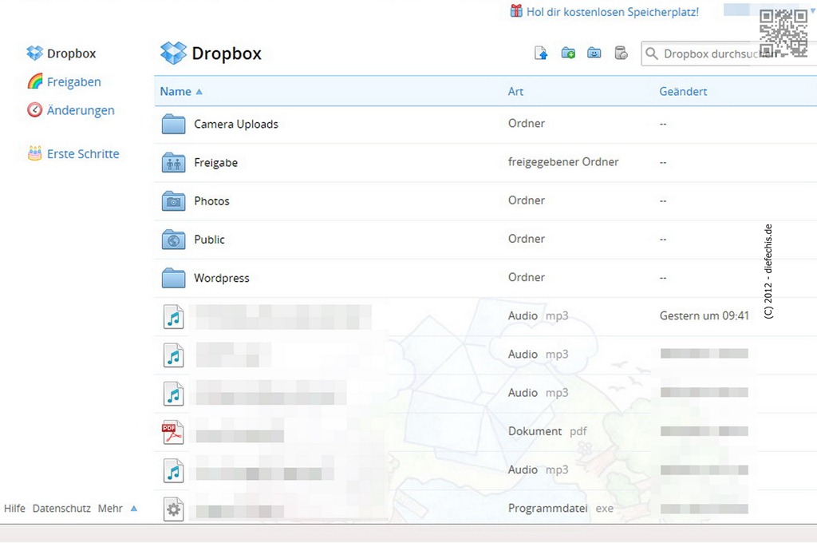Click 'Gestern um 09:41' date cell

705,315
